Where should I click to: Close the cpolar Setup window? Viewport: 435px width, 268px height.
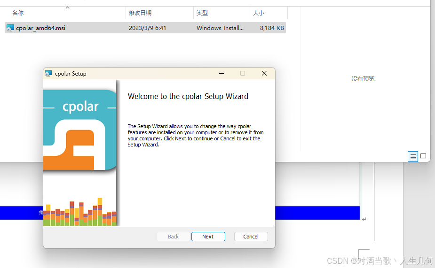(264, 73)
